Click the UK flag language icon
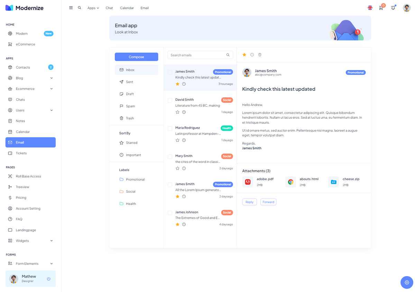This screenshot has height=292, width=415. (370, 8)
